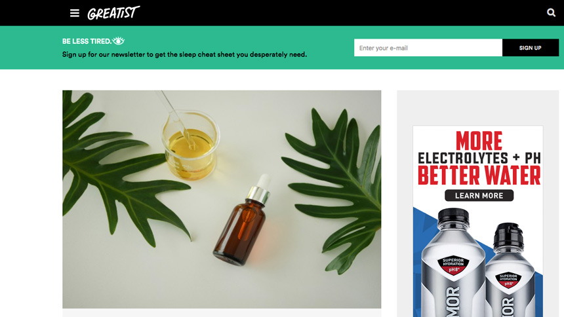Click the smaller right water bottle in ad
564x317 pixels.
tap(510, 270)
